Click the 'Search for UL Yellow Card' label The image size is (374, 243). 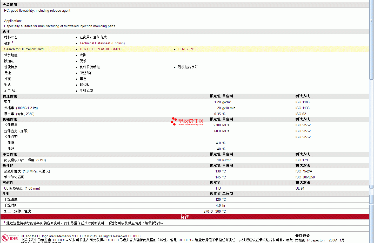24,49
